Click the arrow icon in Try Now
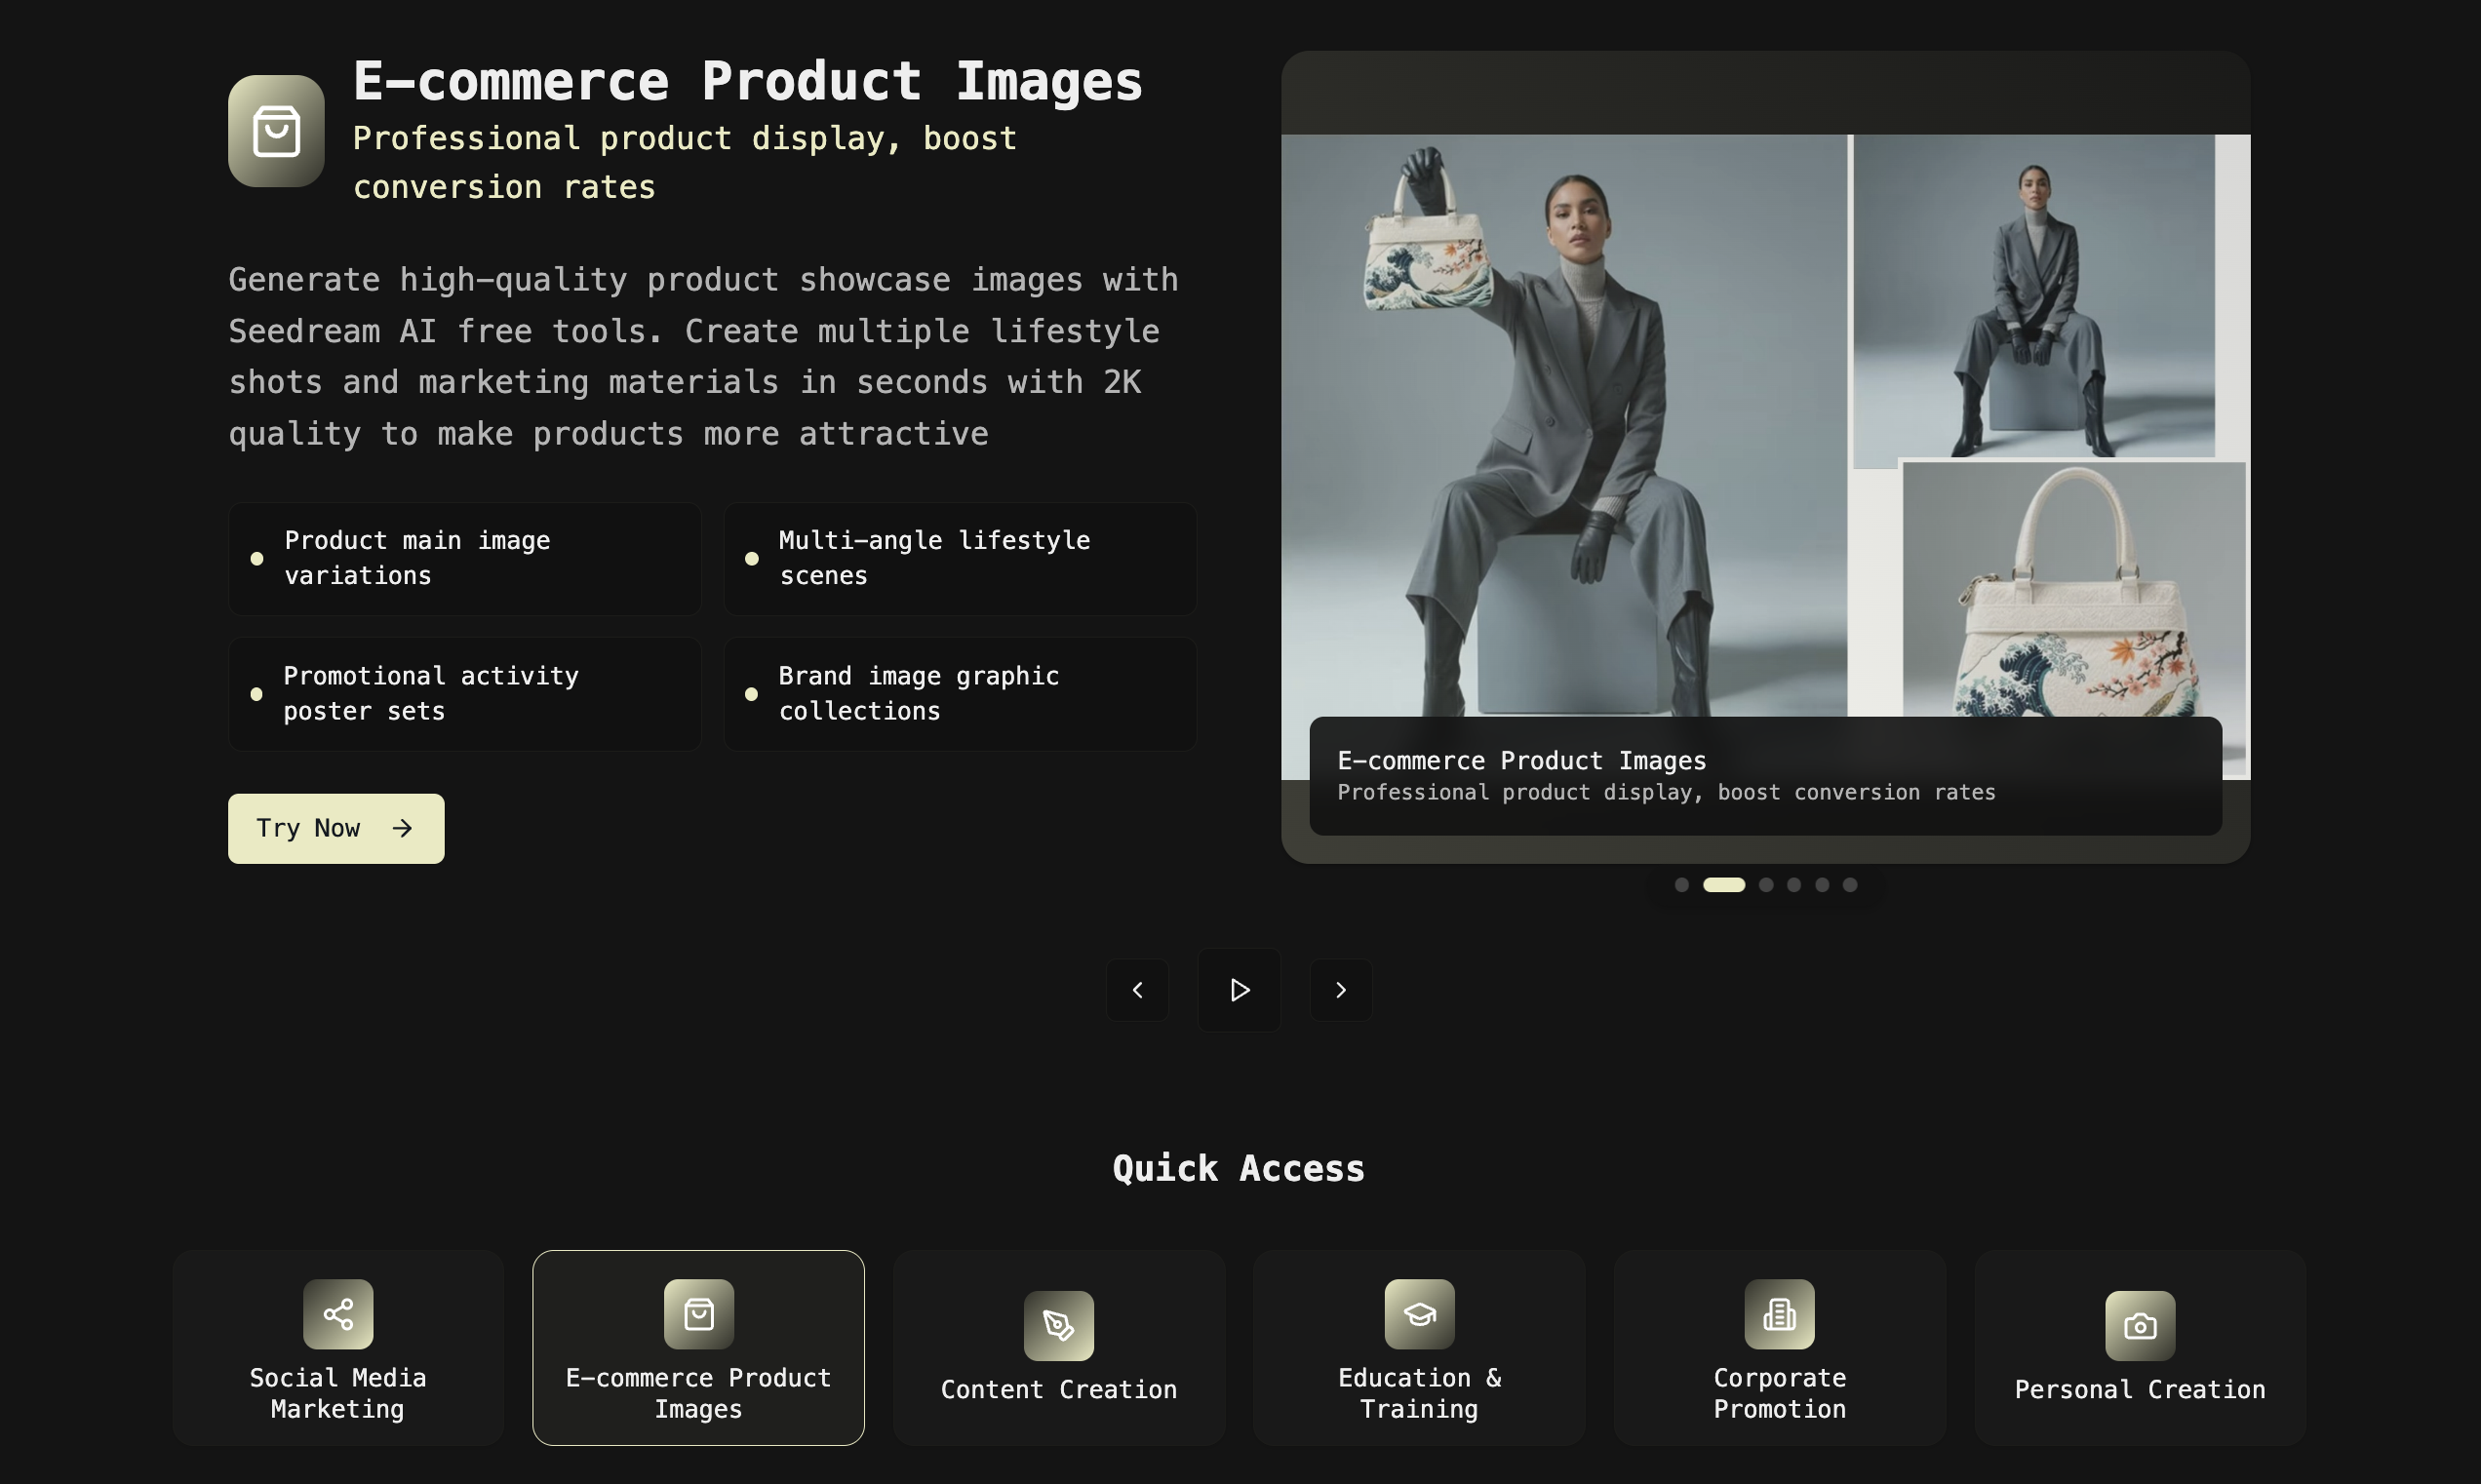 point(402,828)
